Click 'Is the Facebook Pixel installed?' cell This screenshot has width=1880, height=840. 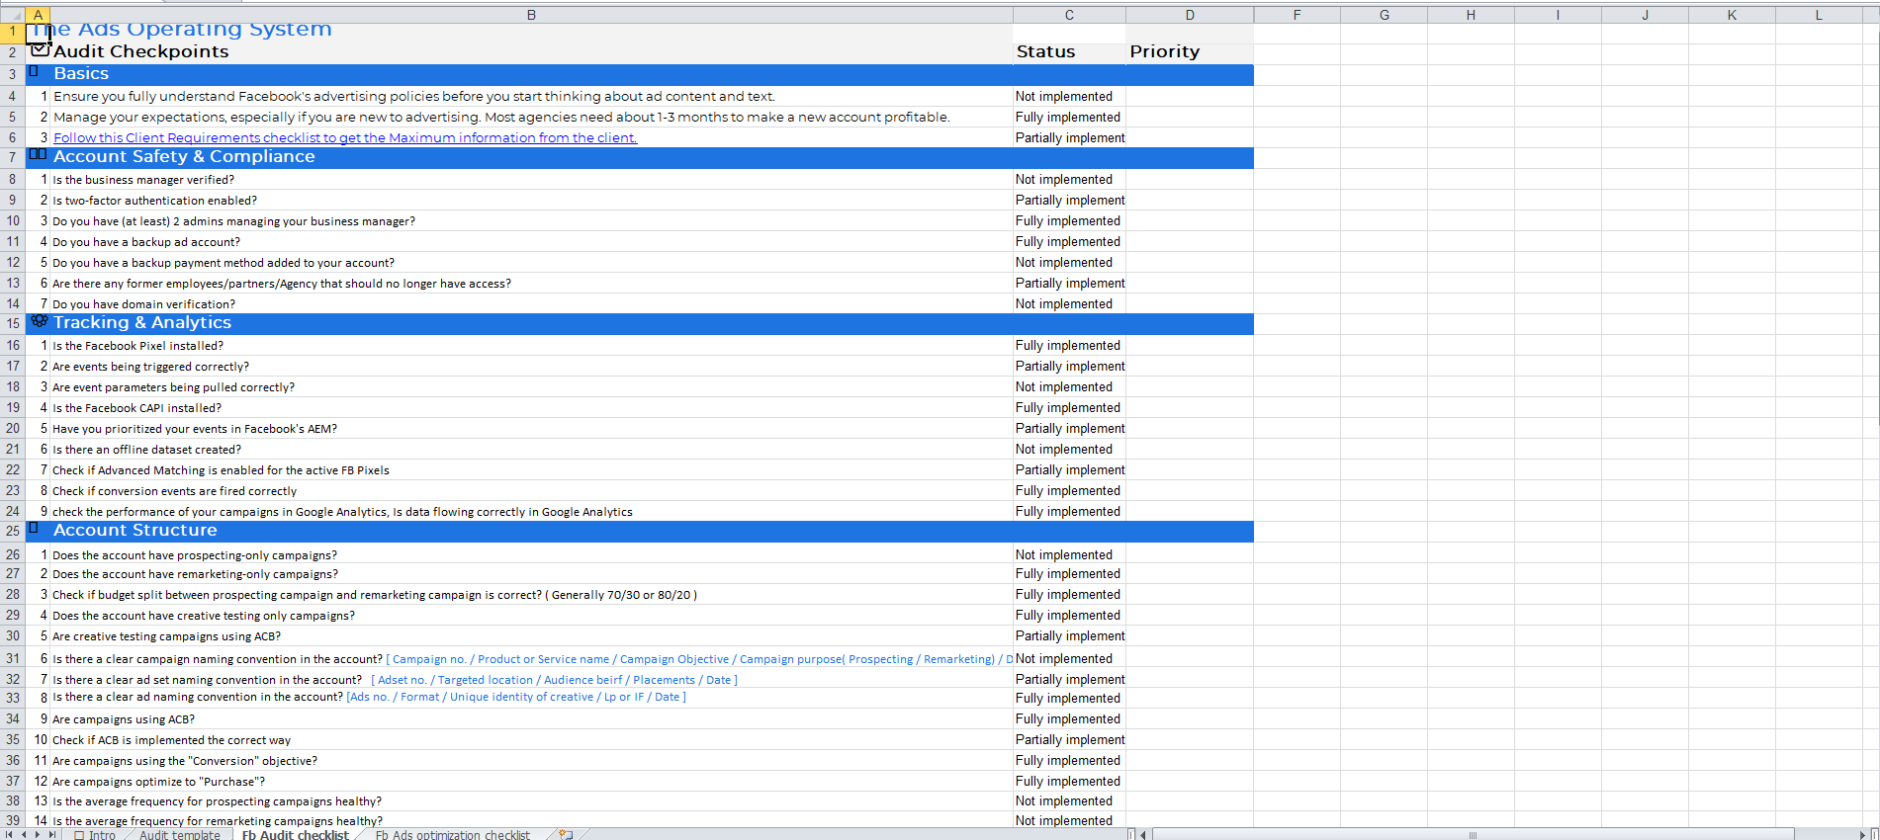tap(531, 345)
